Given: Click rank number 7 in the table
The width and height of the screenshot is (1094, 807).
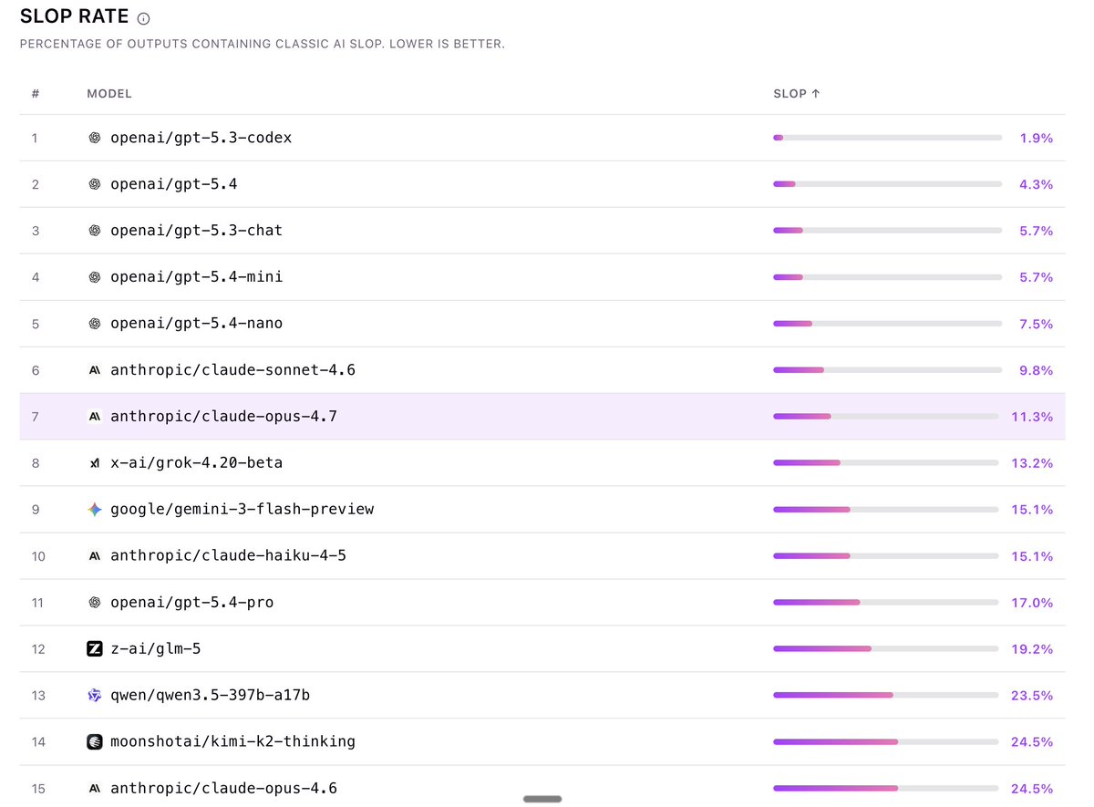Looking at the screenshot, I should 36,417.
